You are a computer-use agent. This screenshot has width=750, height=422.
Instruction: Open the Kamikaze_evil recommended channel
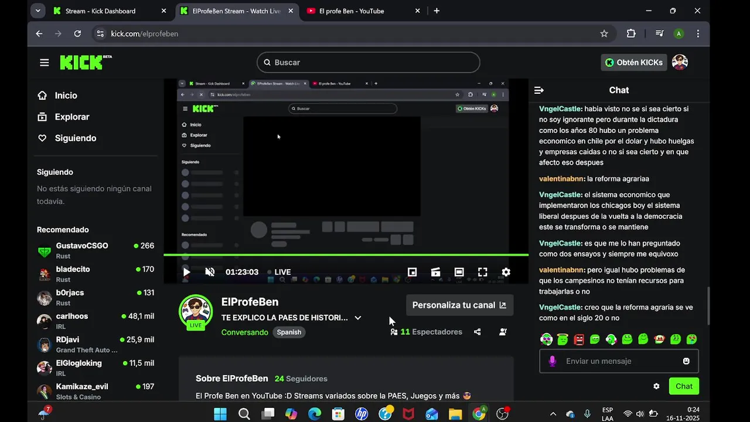[96, 391]
